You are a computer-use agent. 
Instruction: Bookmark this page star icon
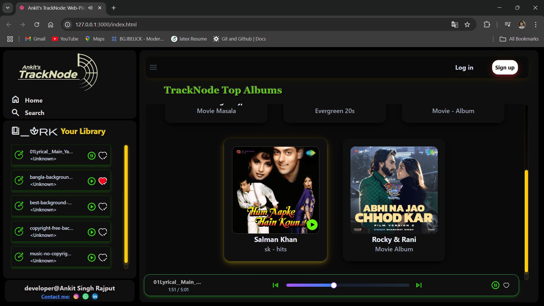point(467,25)
